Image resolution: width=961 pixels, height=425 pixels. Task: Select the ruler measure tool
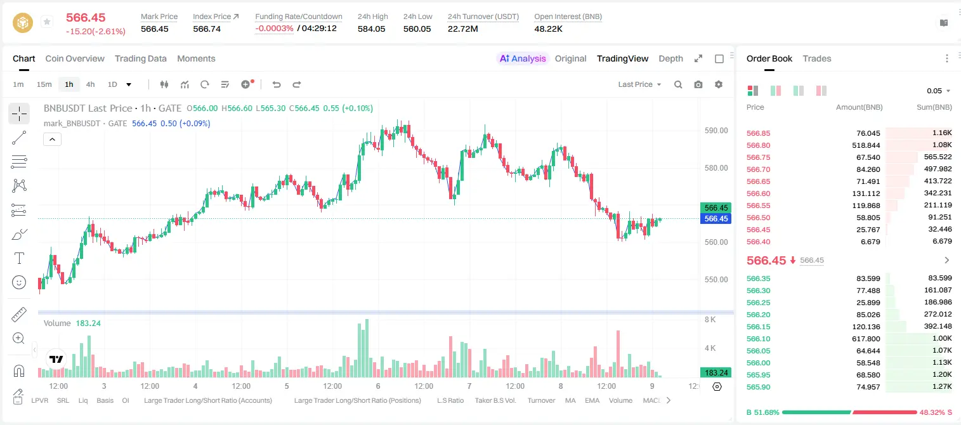19,314
